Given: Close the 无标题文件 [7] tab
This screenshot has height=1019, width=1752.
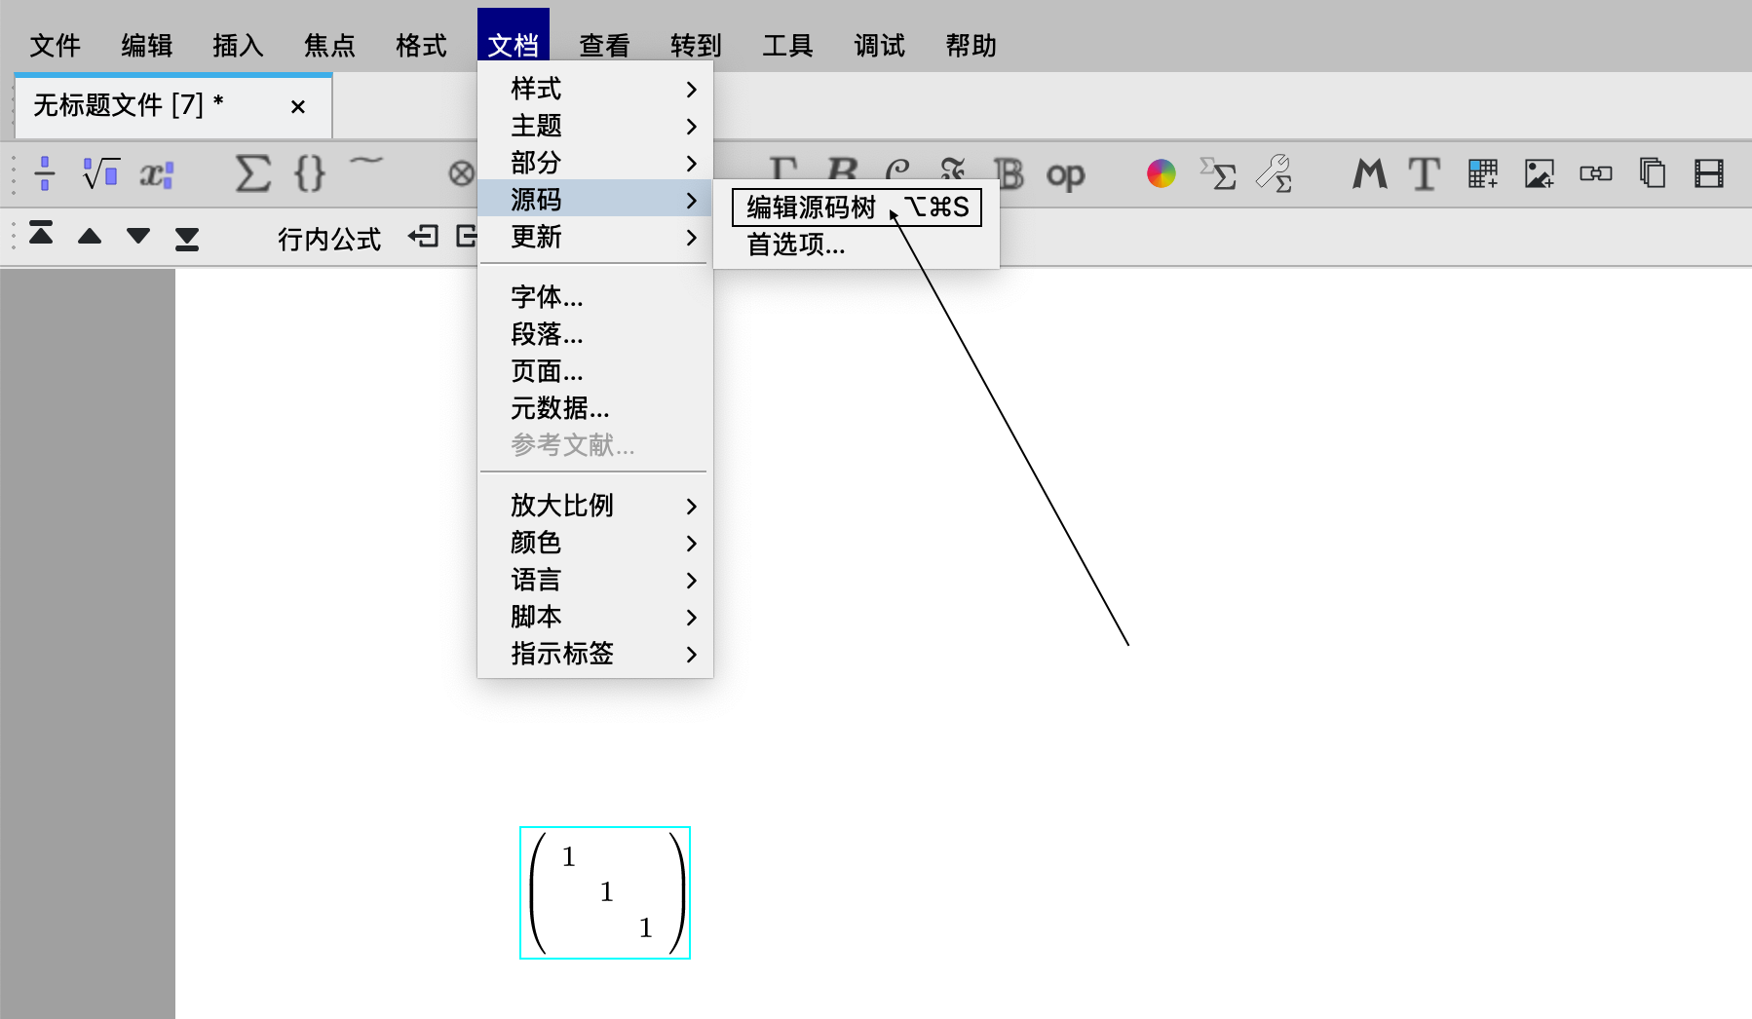Looking at the screenshot, I should pos(298,106).
